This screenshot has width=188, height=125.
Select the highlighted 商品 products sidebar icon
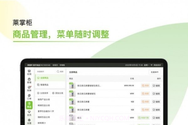pos(29,105)
